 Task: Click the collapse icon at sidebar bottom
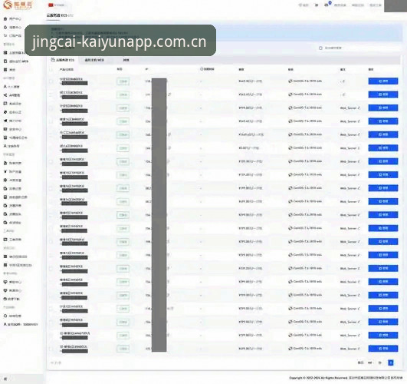5,379
